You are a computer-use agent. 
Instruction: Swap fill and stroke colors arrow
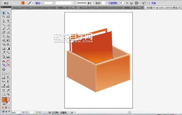[9, 98]
